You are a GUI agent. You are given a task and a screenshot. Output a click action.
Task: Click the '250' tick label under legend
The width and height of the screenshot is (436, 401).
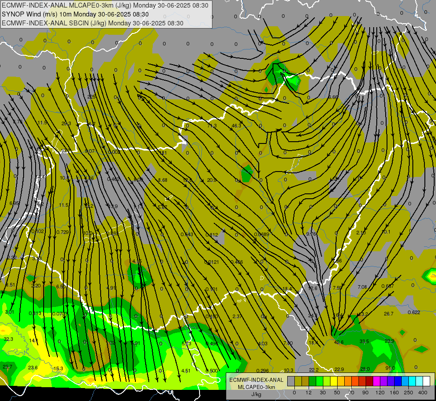pyautogui.click(x=408, y=393)
